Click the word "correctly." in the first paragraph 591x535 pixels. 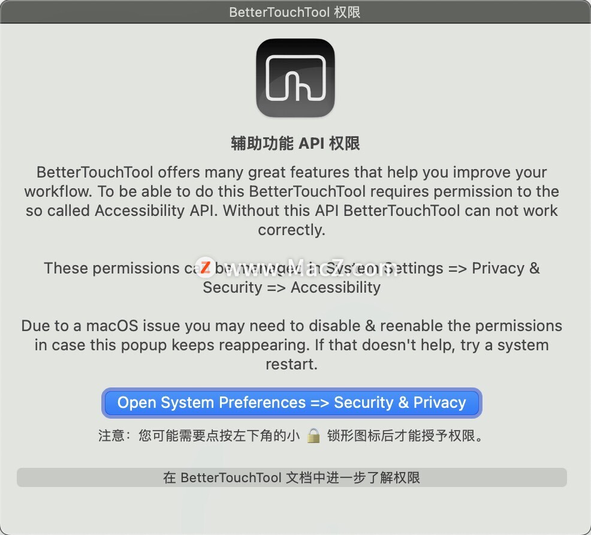coord(292,230)
